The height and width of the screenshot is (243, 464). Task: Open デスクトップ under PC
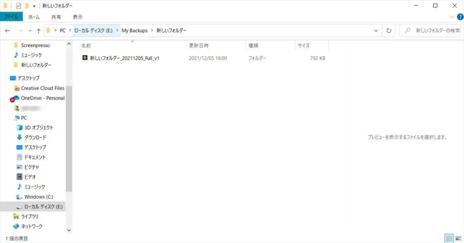(35, 147)
